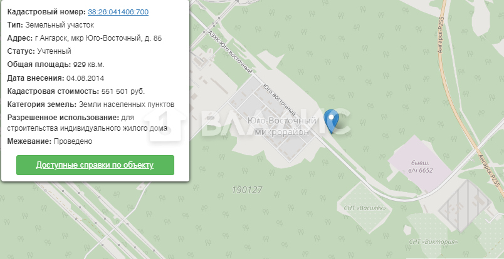Click the 190127 postal code label
504x259 pixels.
point(247,190)
